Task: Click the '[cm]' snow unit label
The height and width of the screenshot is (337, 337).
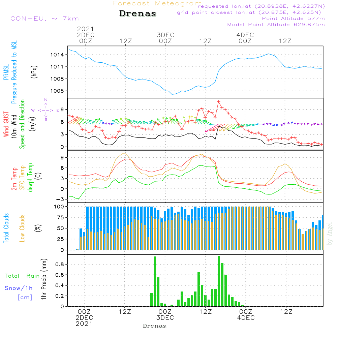Action: click(x=25, y=298)
